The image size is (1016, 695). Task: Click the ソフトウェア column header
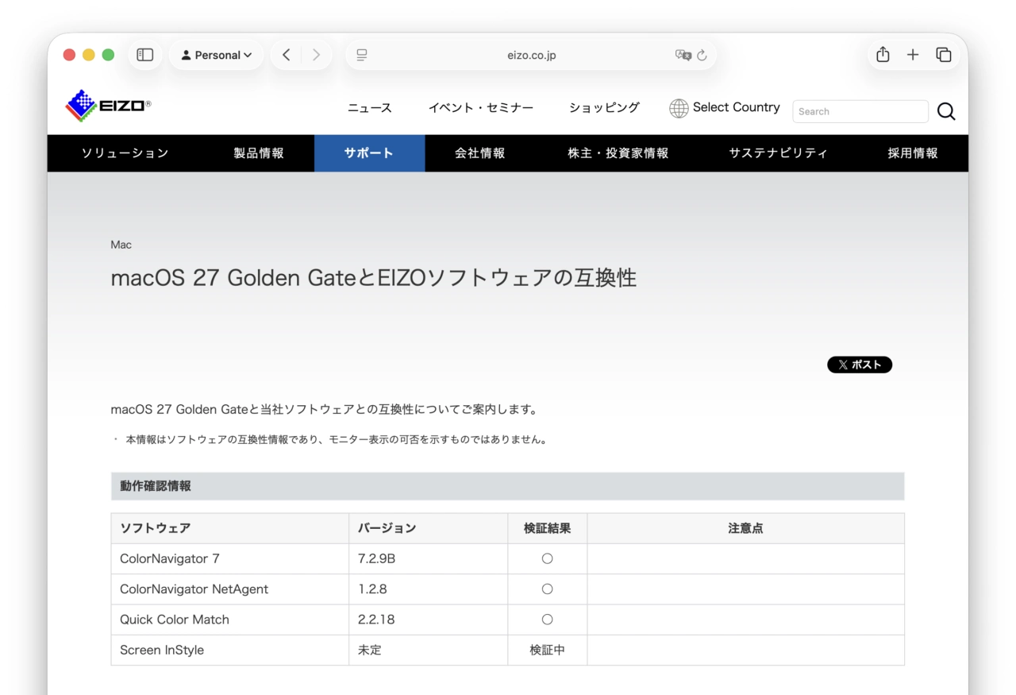coord(229,528)
